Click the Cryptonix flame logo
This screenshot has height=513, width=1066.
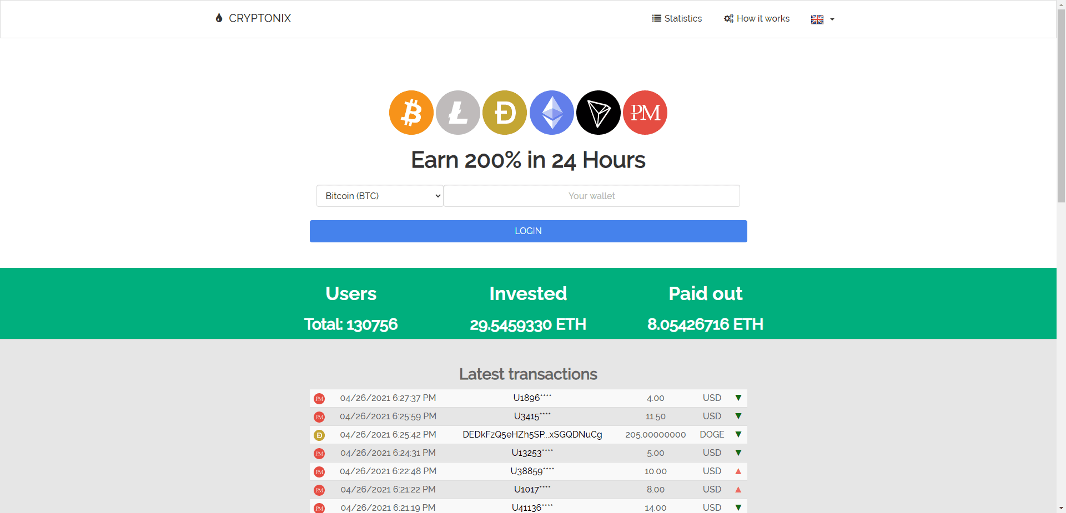click(219, 18)
